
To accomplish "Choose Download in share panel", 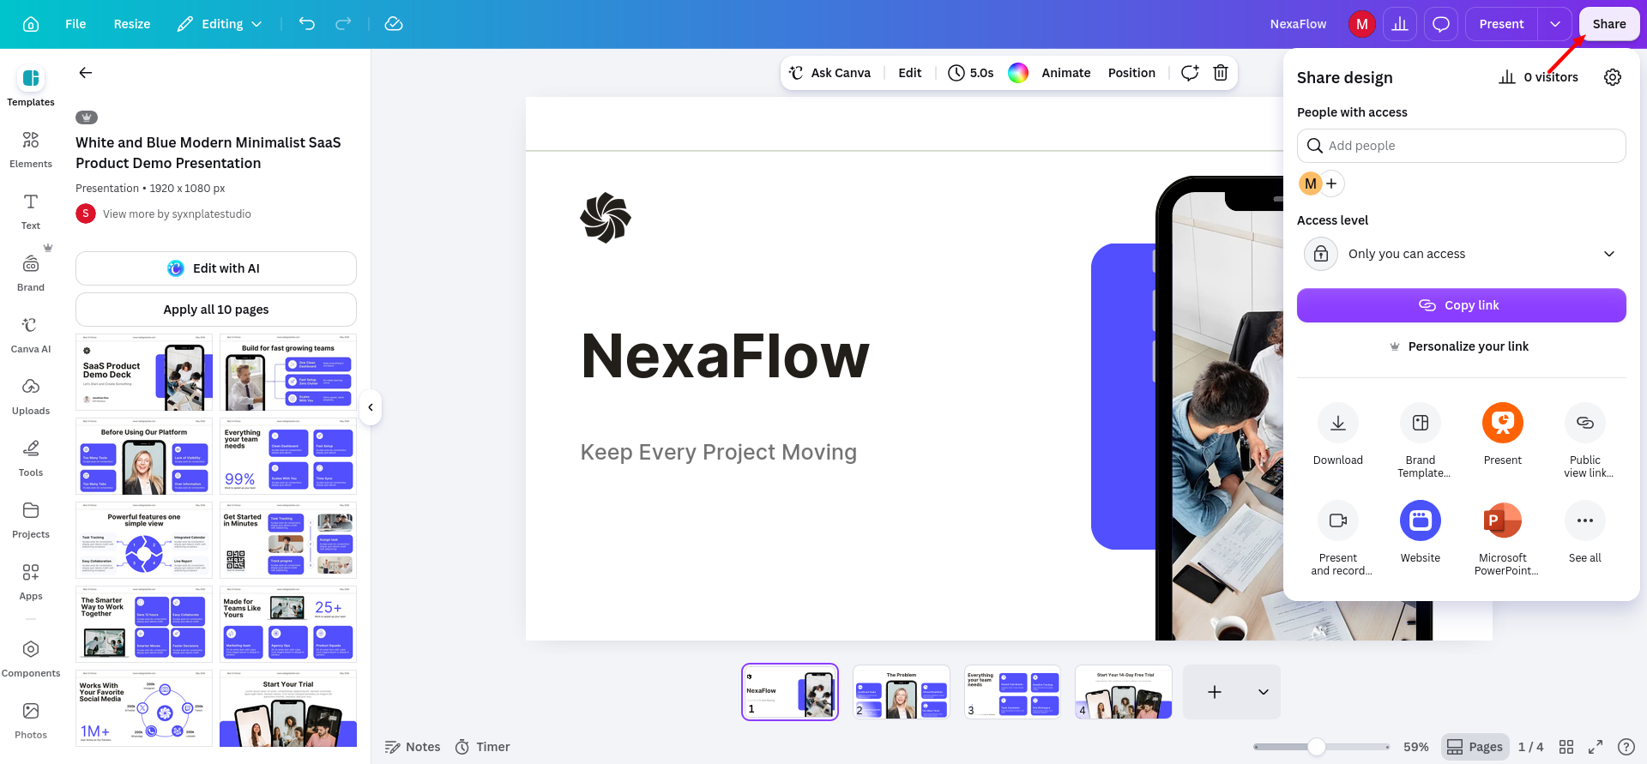I will [1338, 435].
